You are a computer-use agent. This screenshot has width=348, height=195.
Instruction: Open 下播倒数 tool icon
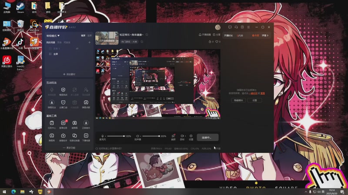click(x=86, y=136)
